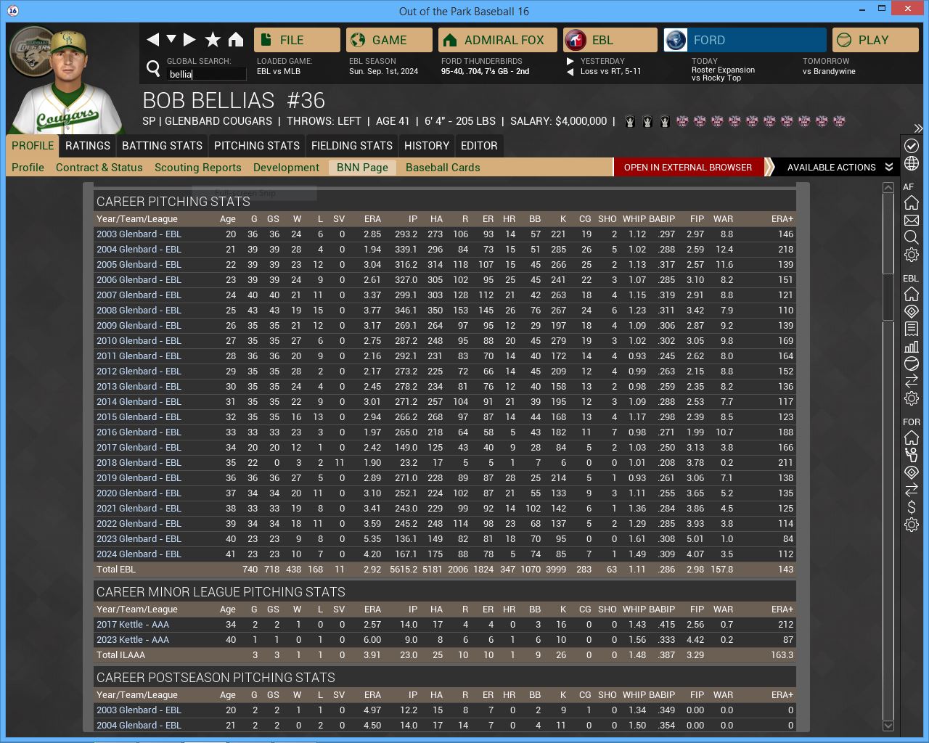929x743 pixels.
Task: Open the navigation history down-arrow dropdown
Action: (x=171, y=39)
